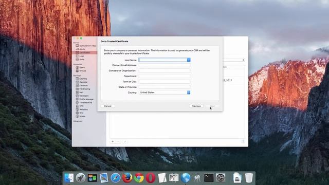Focus the State or Province field
This screenshot has width=329, height=185.
(x=164, y=87)
